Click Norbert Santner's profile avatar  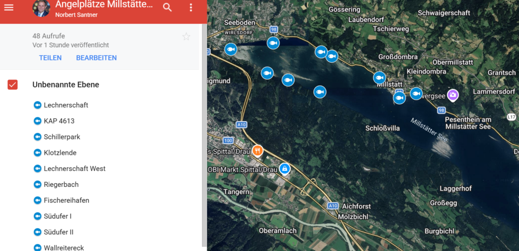(x=42, y=8)
